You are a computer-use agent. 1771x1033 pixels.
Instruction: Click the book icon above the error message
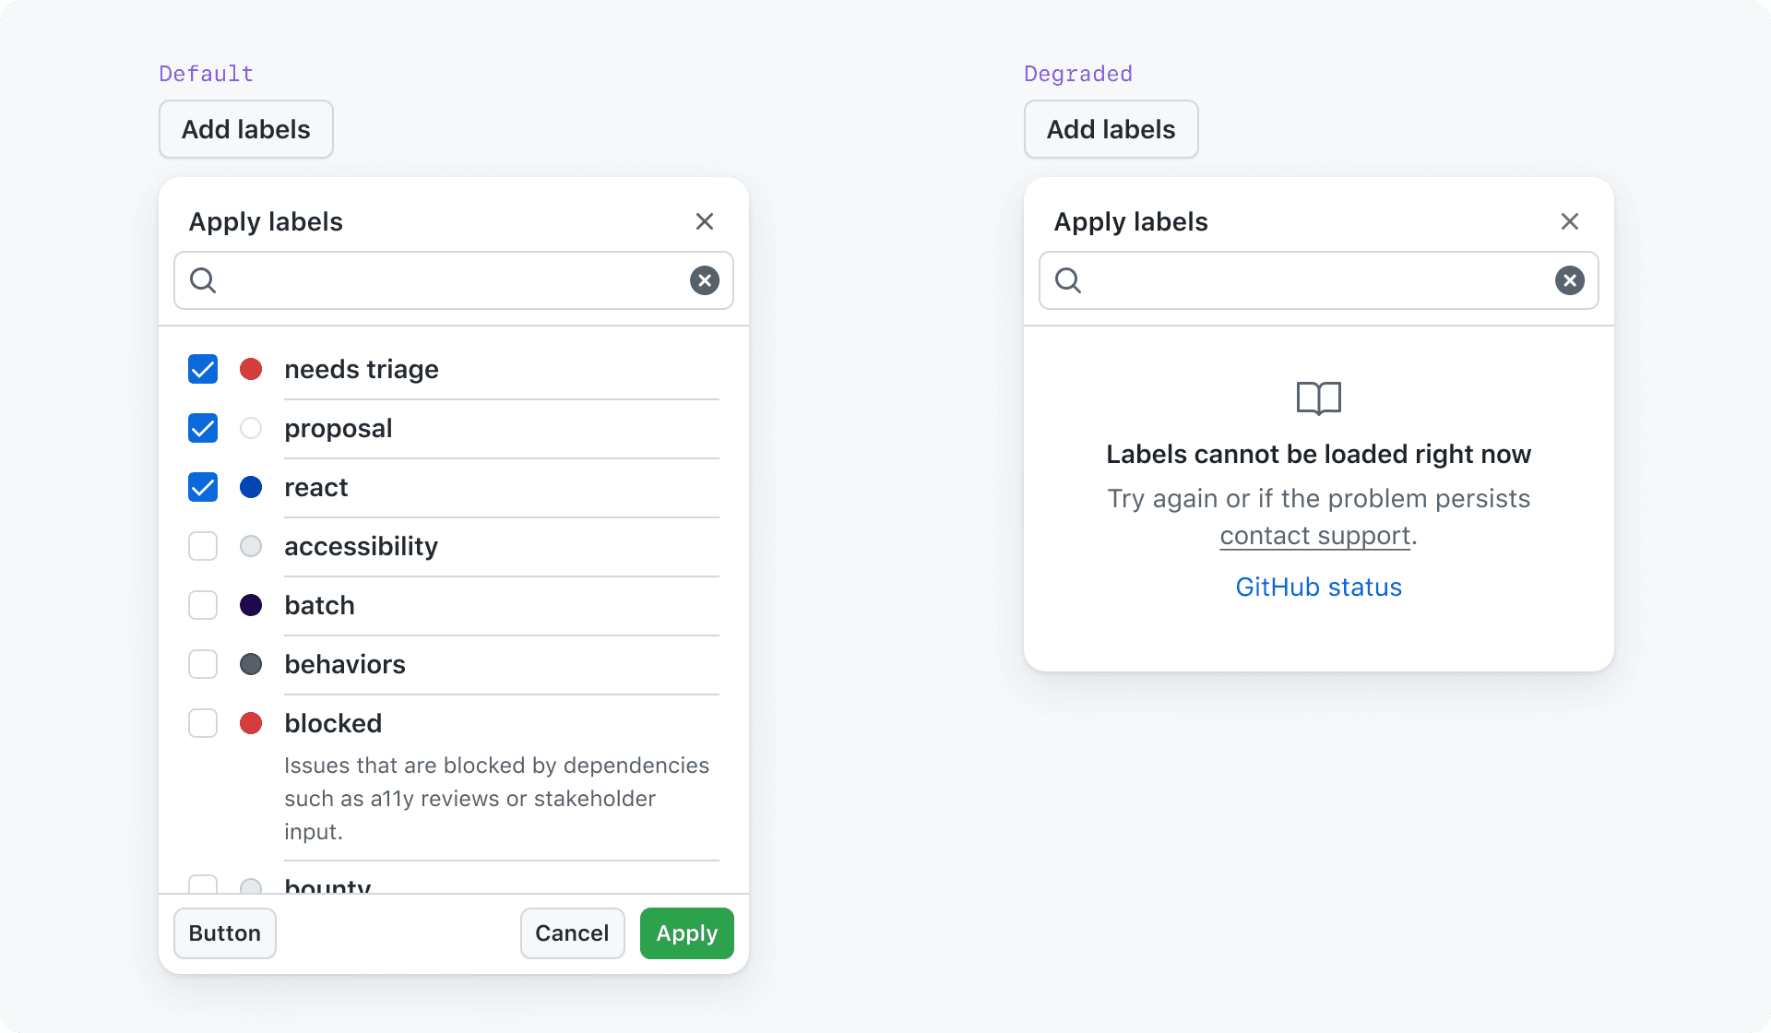[x=1318, y=398]
